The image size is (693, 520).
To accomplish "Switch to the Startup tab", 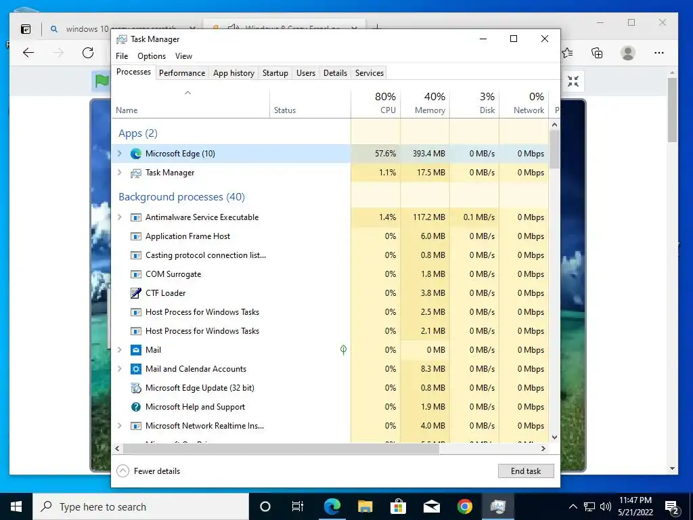I will [275, 73].
